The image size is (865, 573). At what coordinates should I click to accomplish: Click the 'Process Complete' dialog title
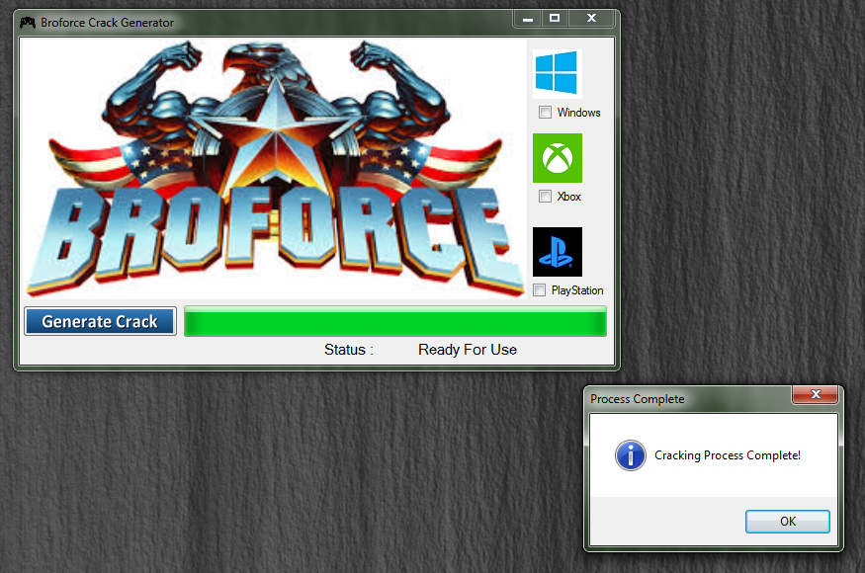[x=638, y=399]
